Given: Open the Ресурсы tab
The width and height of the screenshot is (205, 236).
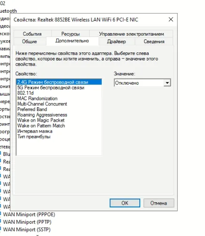Looking at the screenshot, I should (70, 34).
